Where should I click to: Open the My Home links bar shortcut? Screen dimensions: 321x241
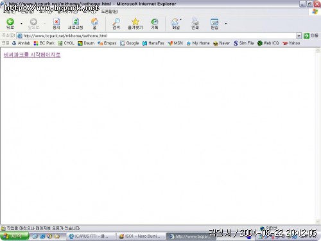click(198, 43)
